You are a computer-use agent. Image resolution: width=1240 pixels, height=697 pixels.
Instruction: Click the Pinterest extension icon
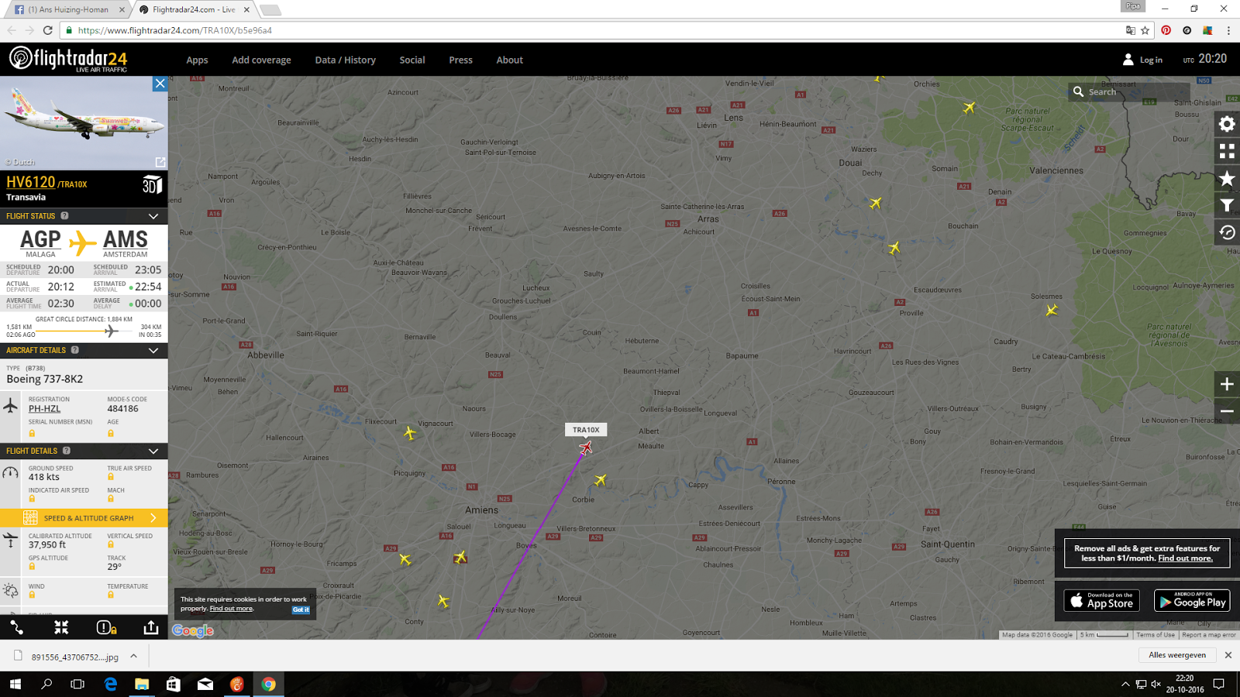(1166, 31)
